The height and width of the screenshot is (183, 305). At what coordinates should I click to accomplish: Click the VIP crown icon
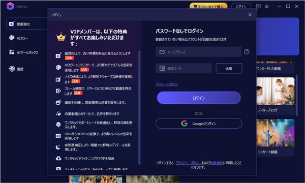click(x=61, y=37)
